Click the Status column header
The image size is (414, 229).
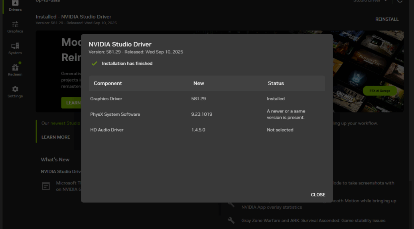pos(276,83)
